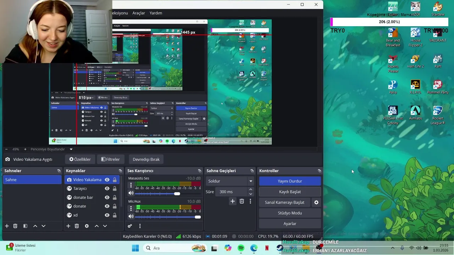Move scene up in Sahneler toolbar
The width and height of the screenshot is (454, 255).
click(x=35, y=226)
